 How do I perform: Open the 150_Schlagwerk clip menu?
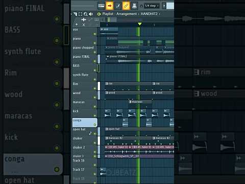point(106,156)
